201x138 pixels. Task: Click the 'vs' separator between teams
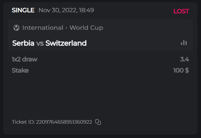(x=40, y=43)
